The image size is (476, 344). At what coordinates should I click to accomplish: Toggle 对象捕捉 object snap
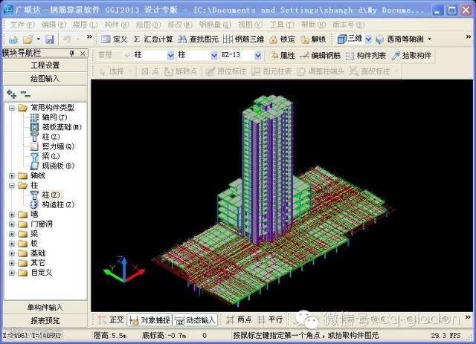[149, 319]
